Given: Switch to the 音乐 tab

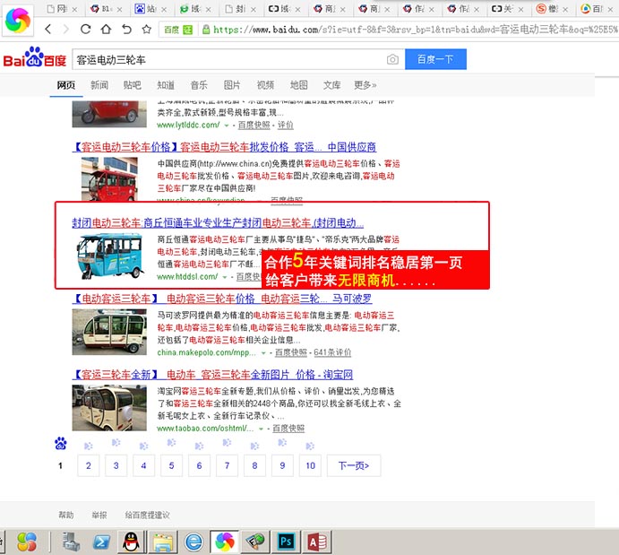Looking at the screenshot, I should point(199,85).
